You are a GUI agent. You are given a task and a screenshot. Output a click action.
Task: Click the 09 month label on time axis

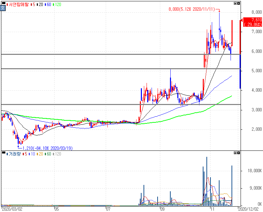pos(162,209)
